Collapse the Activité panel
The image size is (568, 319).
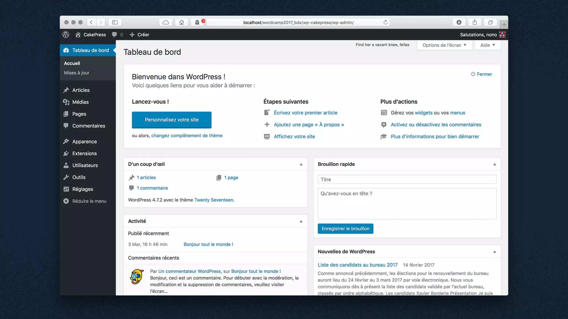[301, 222]
